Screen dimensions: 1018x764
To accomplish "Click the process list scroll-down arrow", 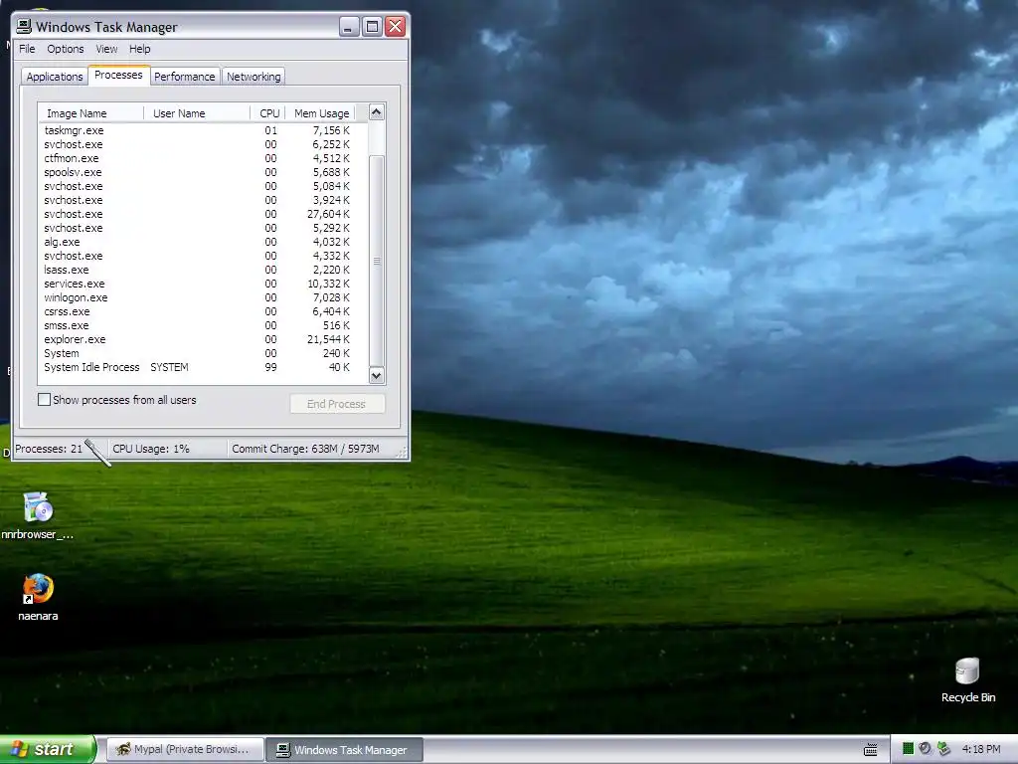I will point(377,375).
